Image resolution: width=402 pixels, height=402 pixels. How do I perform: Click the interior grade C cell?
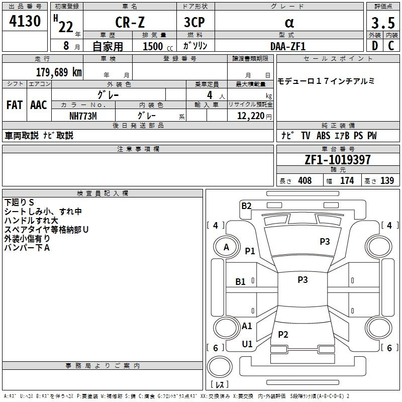click(391, 46)
